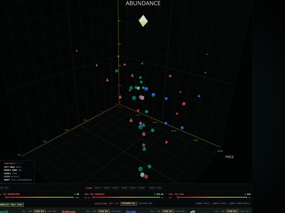Click the PRICE axis label
This screenshot has width=285, height=213.
pyautogui.click(x=229, y=157)
